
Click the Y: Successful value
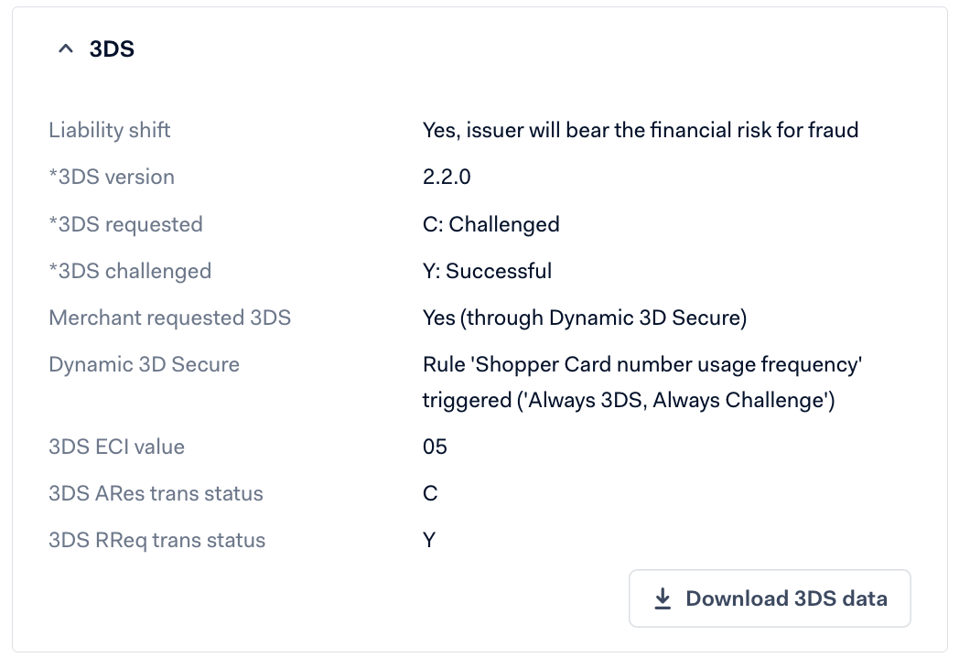[488, 271]
